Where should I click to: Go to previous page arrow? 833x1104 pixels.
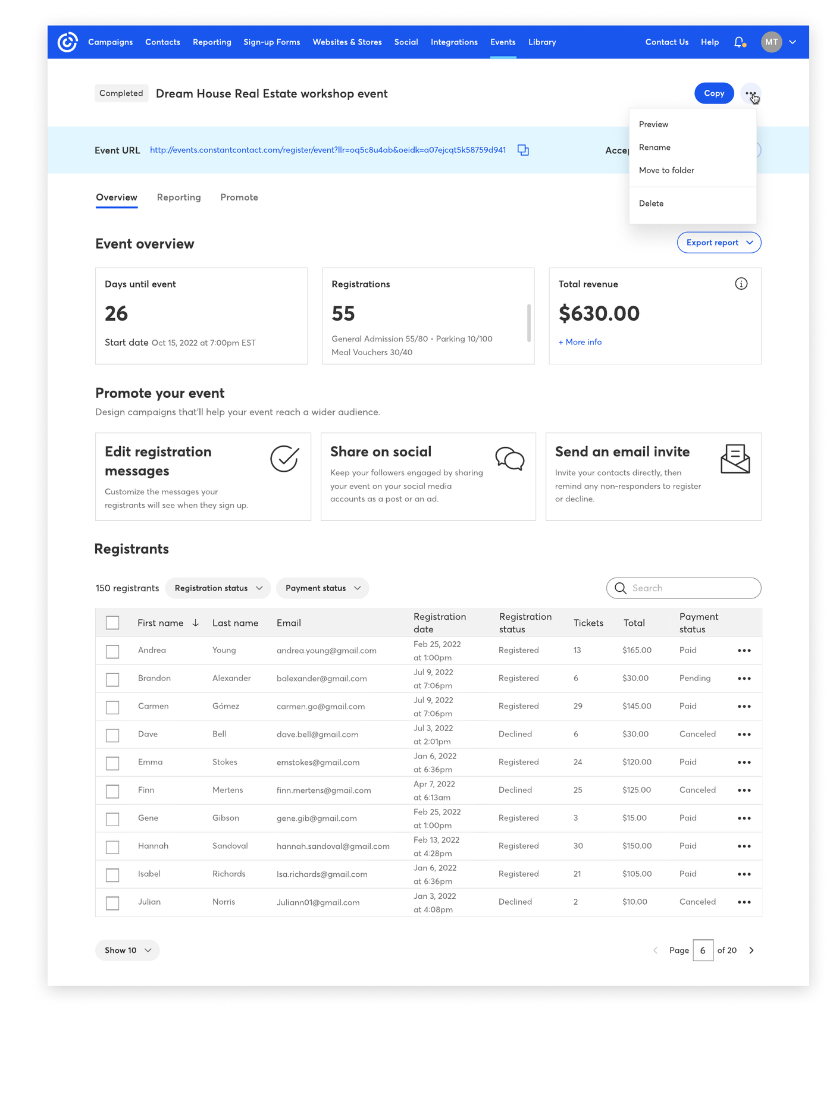point(655,951)
